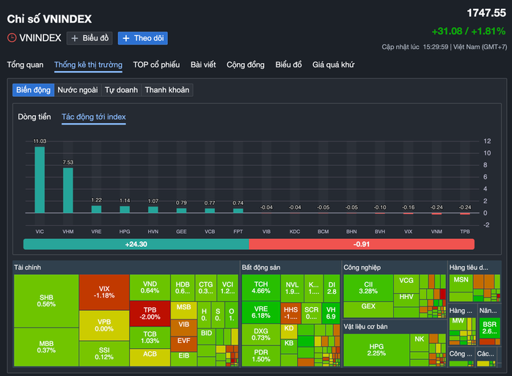Viewport: 512px width, 376px height.
Task: Select the red VIX -1.18% heatmap tile
Action: 103,292
